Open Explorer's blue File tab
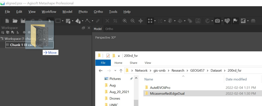The image size is (262, 106). (x=103, y=63)
